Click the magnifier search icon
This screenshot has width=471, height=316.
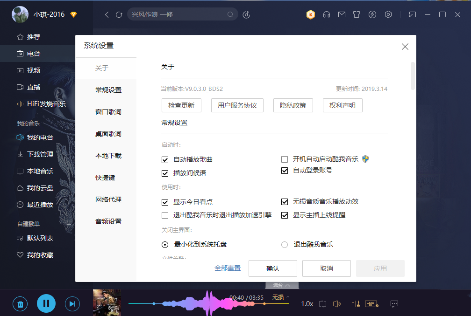230,14
